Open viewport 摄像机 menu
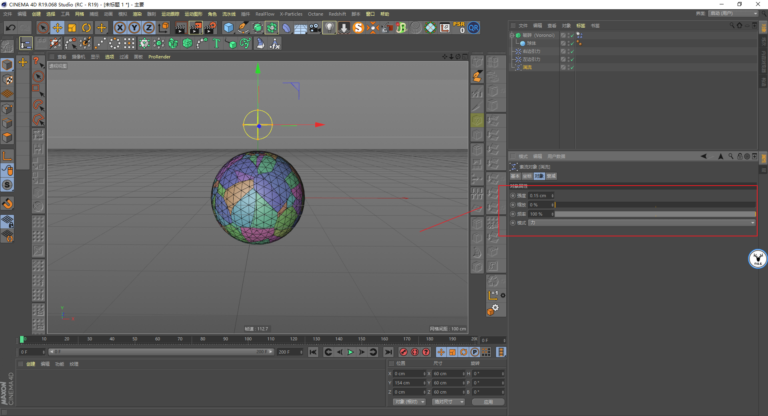 pos(78,57)
